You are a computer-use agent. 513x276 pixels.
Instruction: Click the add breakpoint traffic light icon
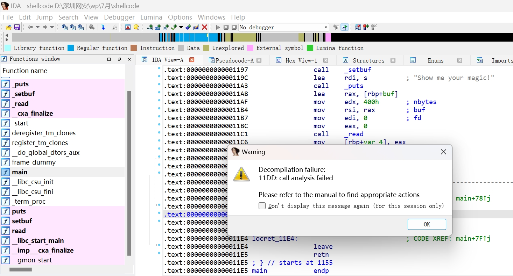pyautogui.click(x=366, y=27)
